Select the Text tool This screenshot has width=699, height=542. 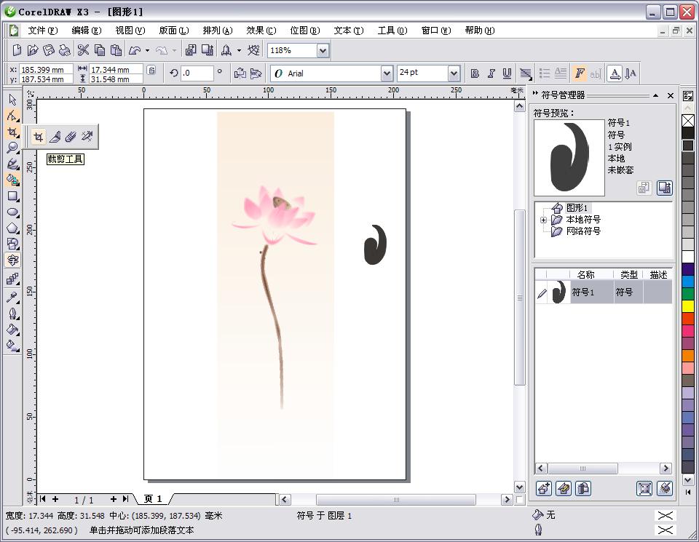click(12, 260)
